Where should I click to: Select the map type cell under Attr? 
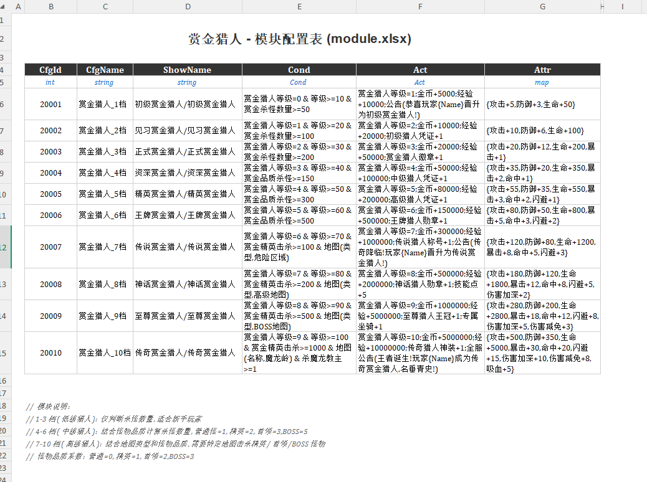click(x=542, y=82)
